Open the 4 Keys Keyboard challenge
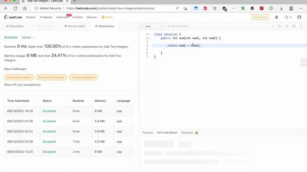Screen dimensions: 307x172 tap(83, 77)
